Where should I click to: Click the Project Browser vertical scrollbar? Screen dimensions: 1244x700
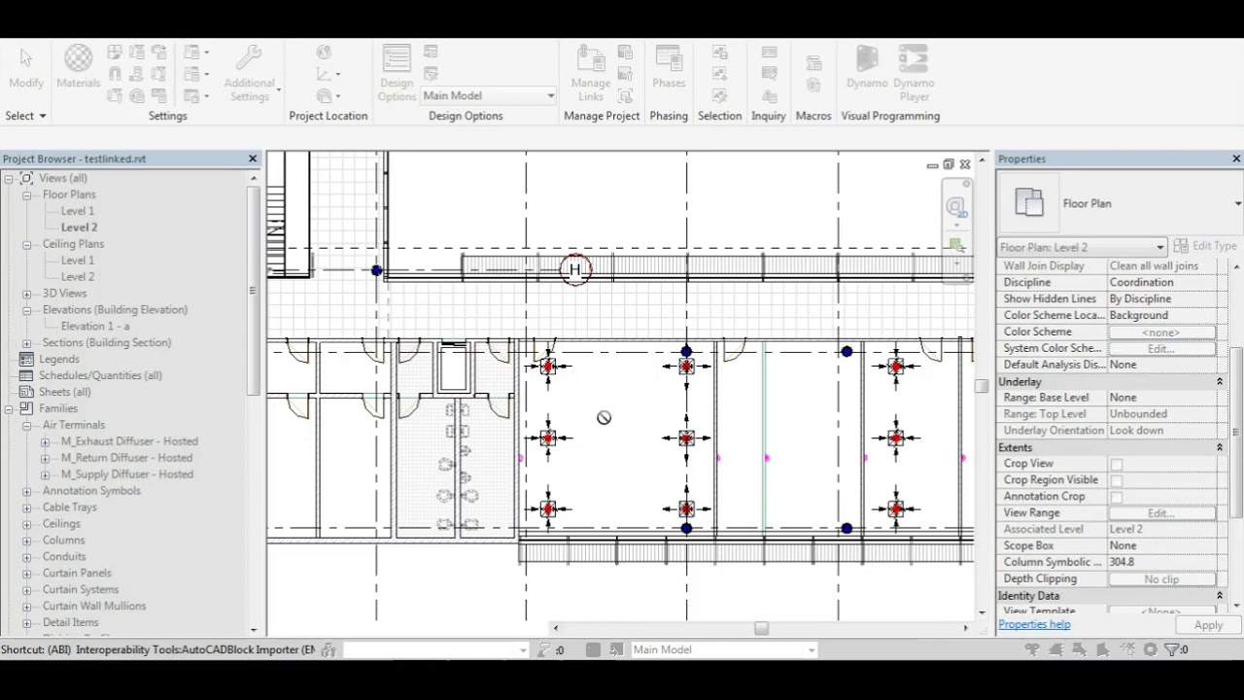point(254,292)
